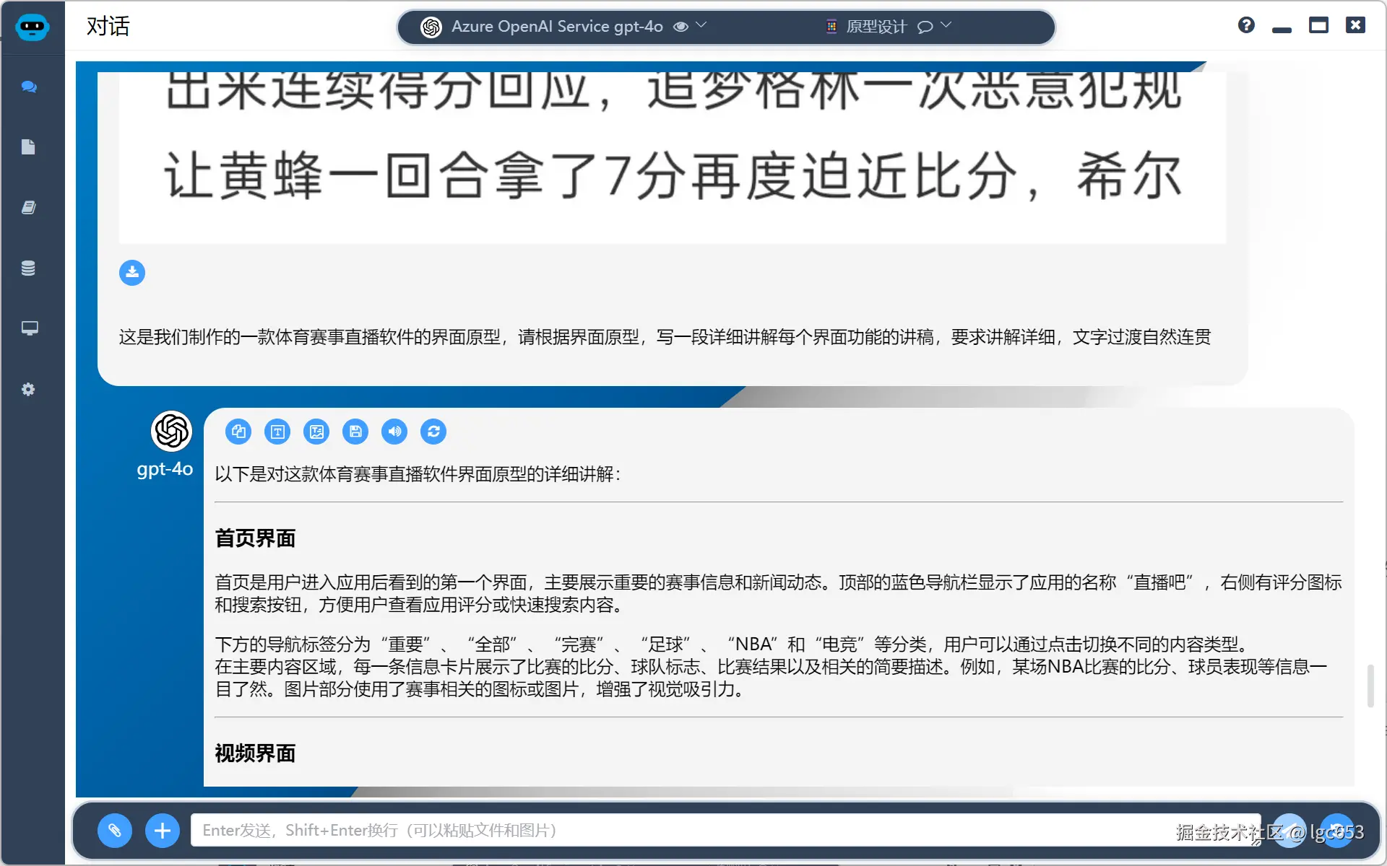Attach a file with the paperclip button
The height and width of the screenshot is (866, 1387).
(x=115, y=831)
